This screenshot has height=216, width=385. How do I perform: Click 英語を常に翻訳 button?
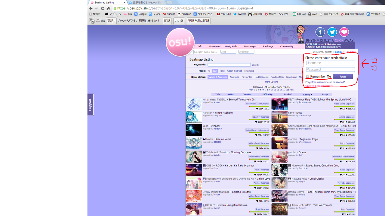click(x=199, y=21)
